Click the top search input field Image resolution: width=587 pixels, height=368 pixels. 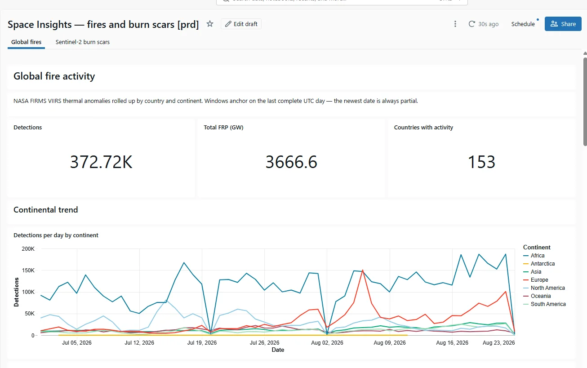point(342,1)
